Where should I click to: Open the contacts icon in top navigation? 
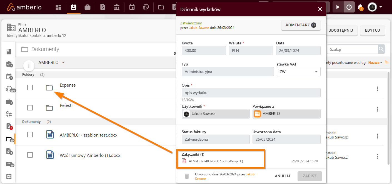(73, 7)
